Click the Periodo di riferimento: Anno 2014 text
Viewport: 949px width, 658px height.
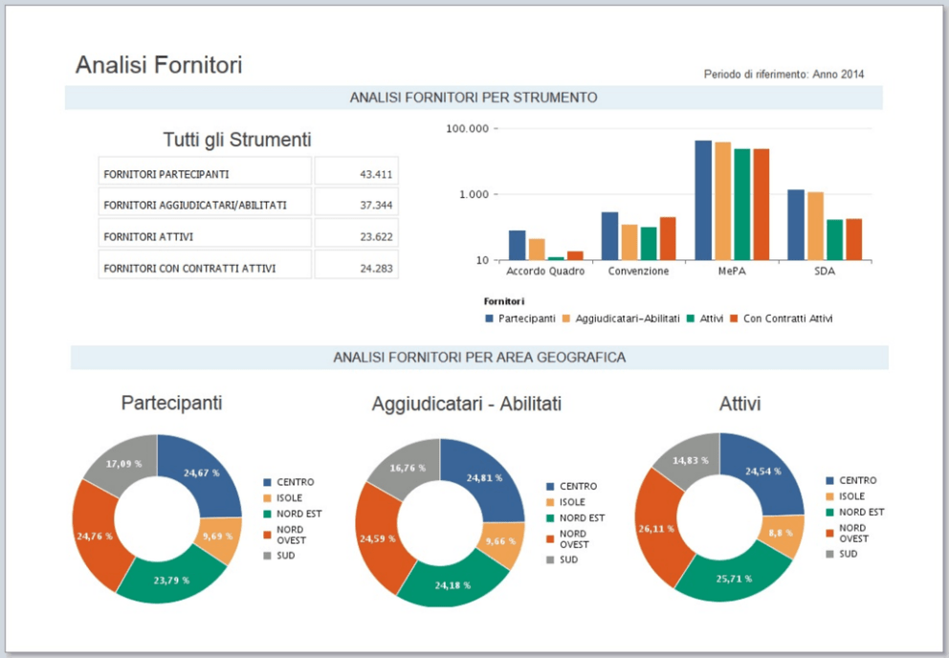pyautogui.click(x=783, y=74)
